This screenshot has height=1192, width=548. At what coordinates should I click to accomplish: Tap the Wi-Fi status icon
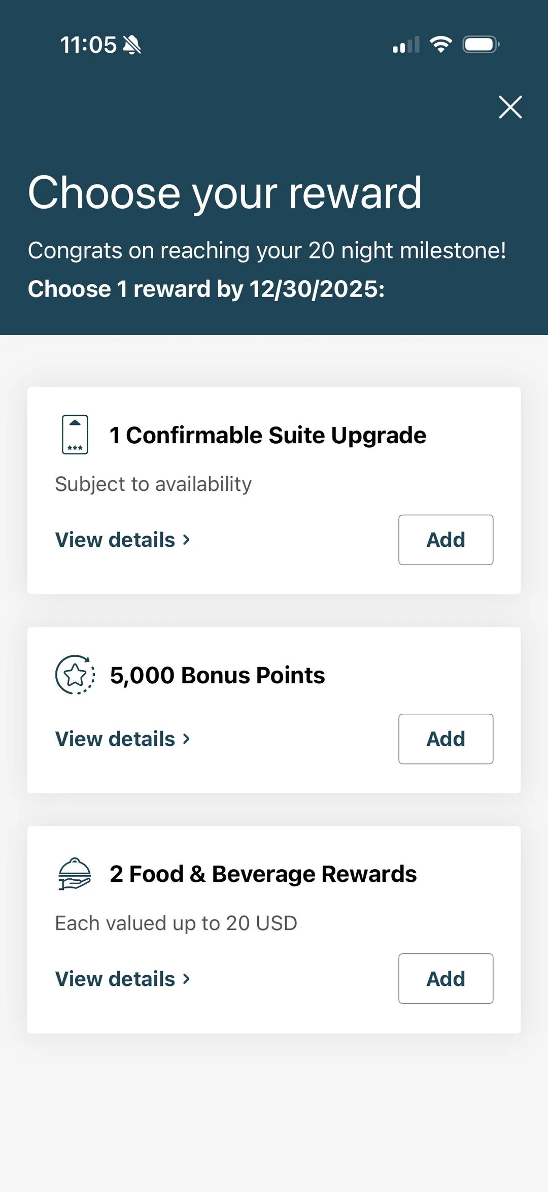click(x=441, y=45)
